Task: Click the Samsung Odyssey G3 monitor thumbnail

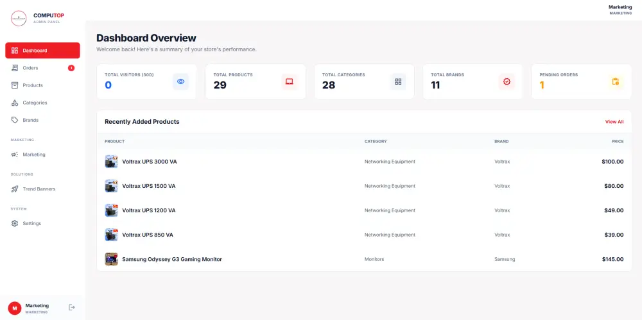Action: [x=111, y=259]
